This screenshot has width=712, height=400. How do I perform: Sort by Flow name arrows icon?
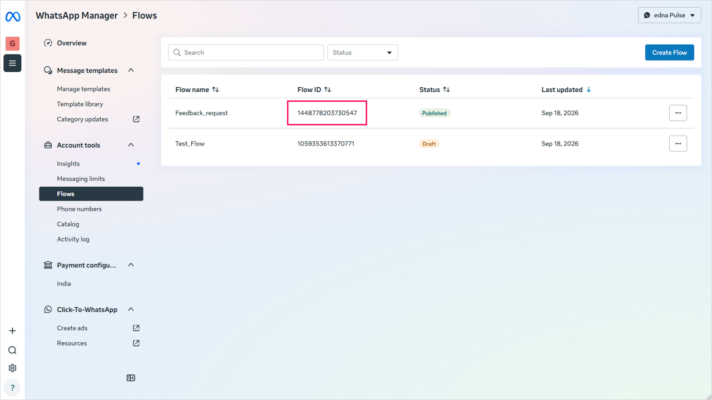[216, 89]
